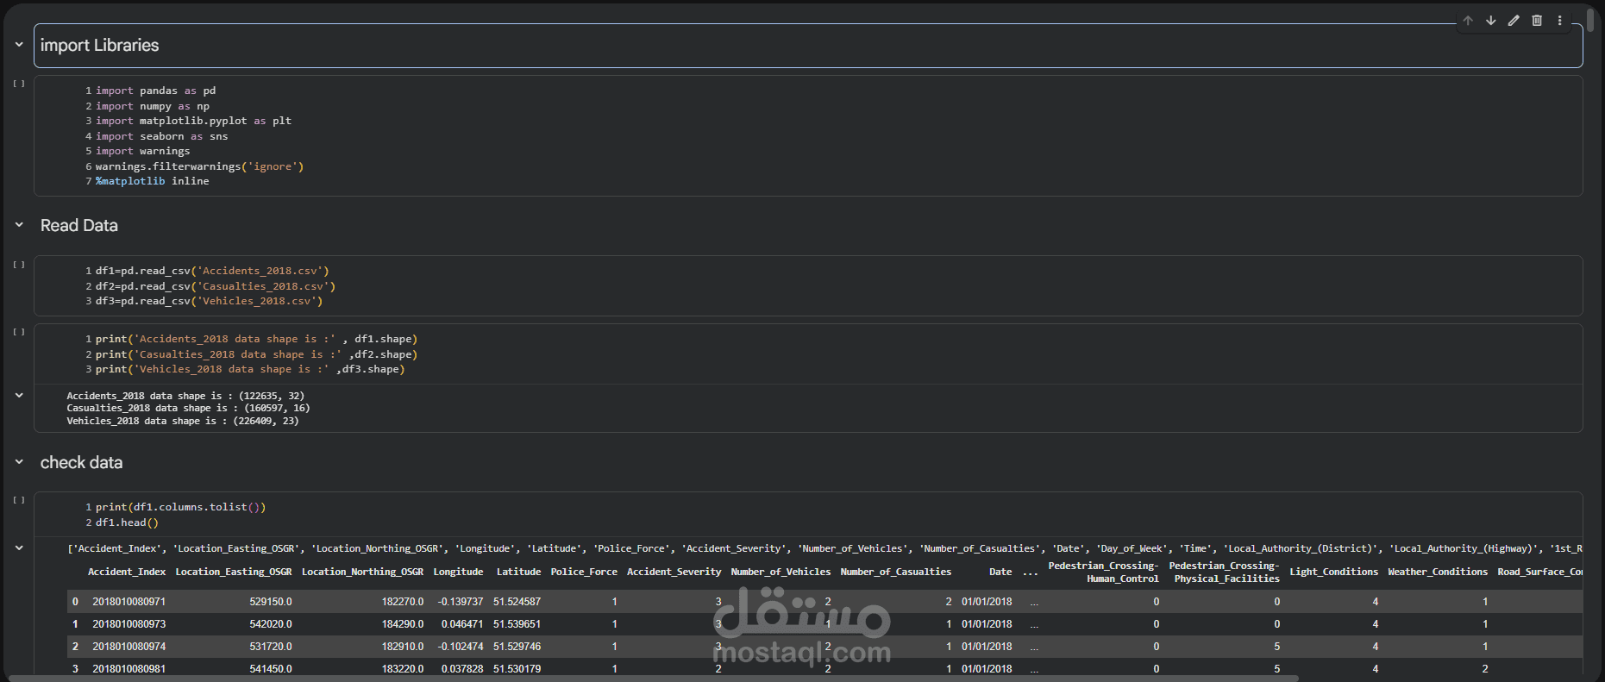Click the cell '2018010080973'
Screen dimensions: 1605x682
pyautogui.click(x=129, y=624)
